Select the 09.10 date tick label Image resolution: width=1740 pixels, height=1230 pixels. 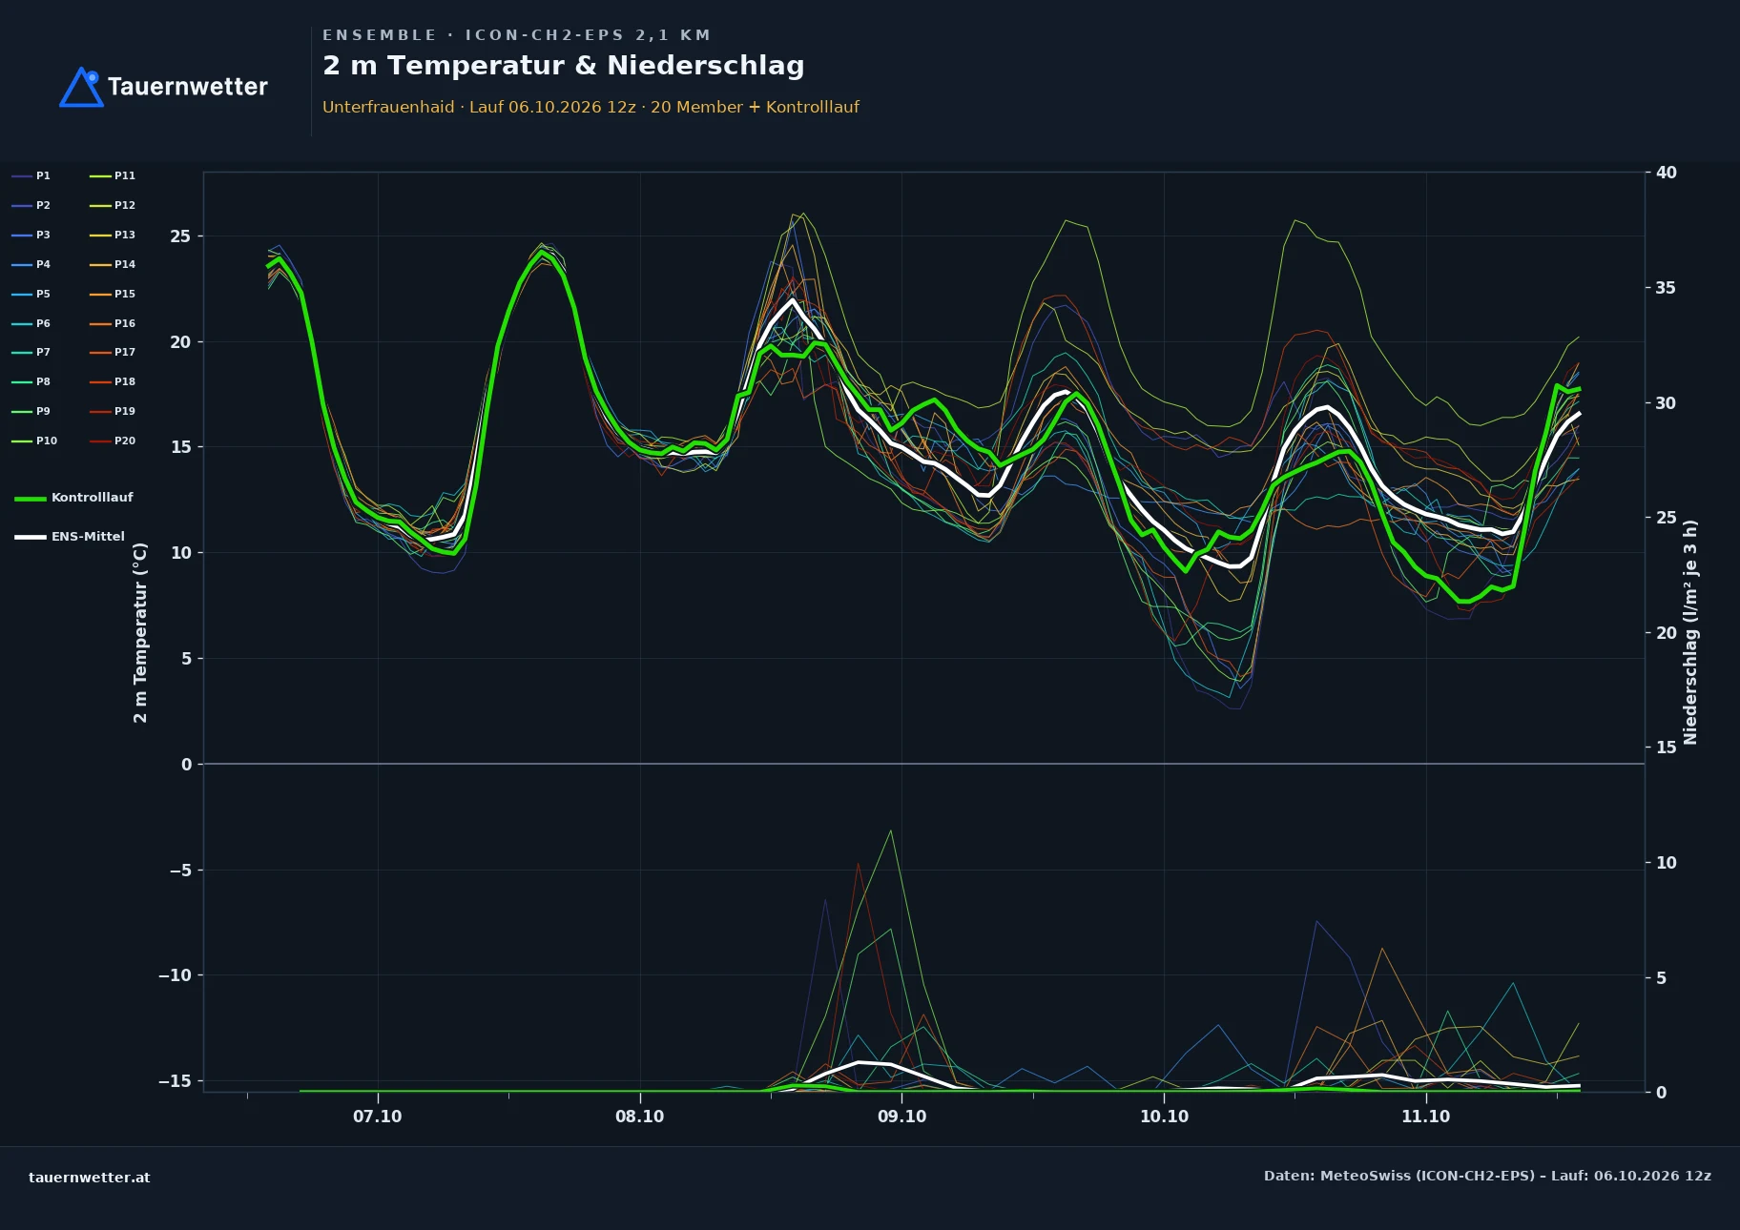point(901,1117)
